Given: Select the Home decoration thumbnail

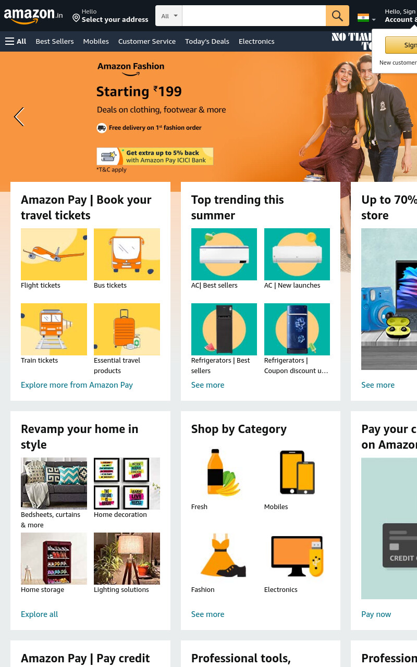Looking at the screenshot, I should point(127,484).
